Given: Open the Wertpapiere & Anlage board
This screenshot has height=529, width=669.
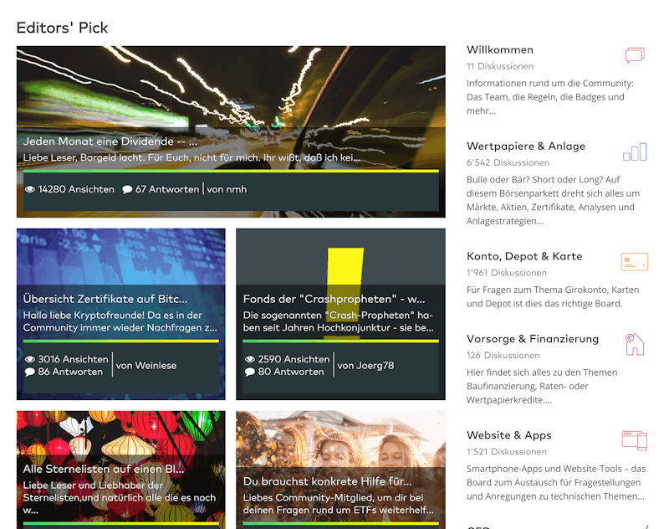Looking at the screenshot, I should [526, 146].
